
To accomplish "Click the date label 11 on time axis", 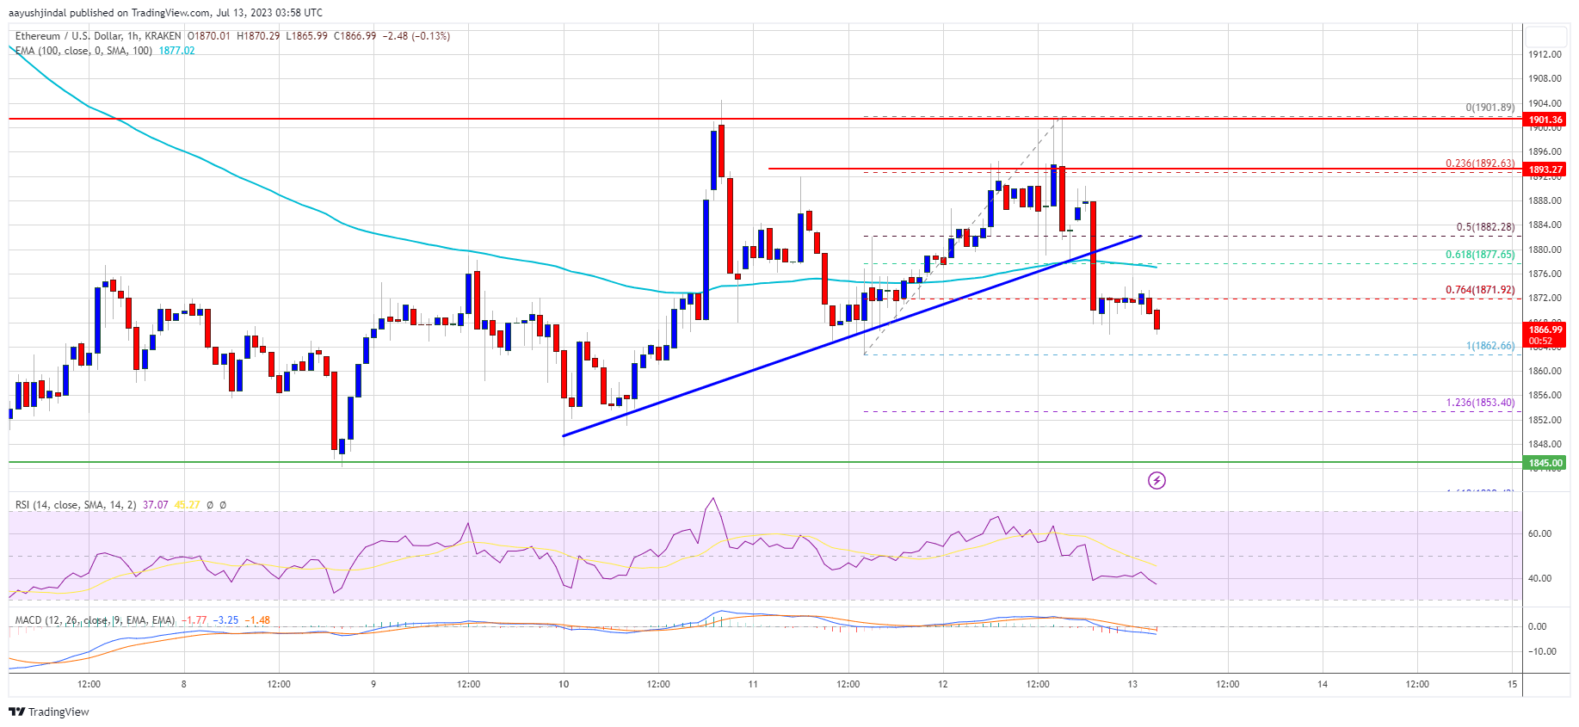I will click(x=753, y=685).
